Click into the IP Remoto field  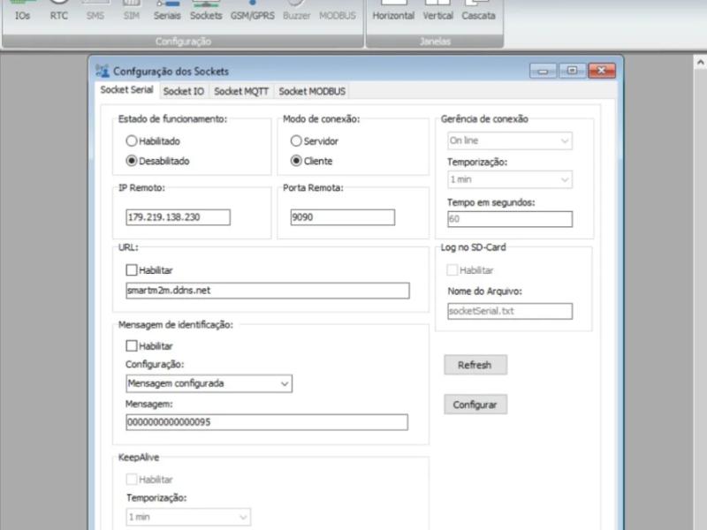coord(178,217)
